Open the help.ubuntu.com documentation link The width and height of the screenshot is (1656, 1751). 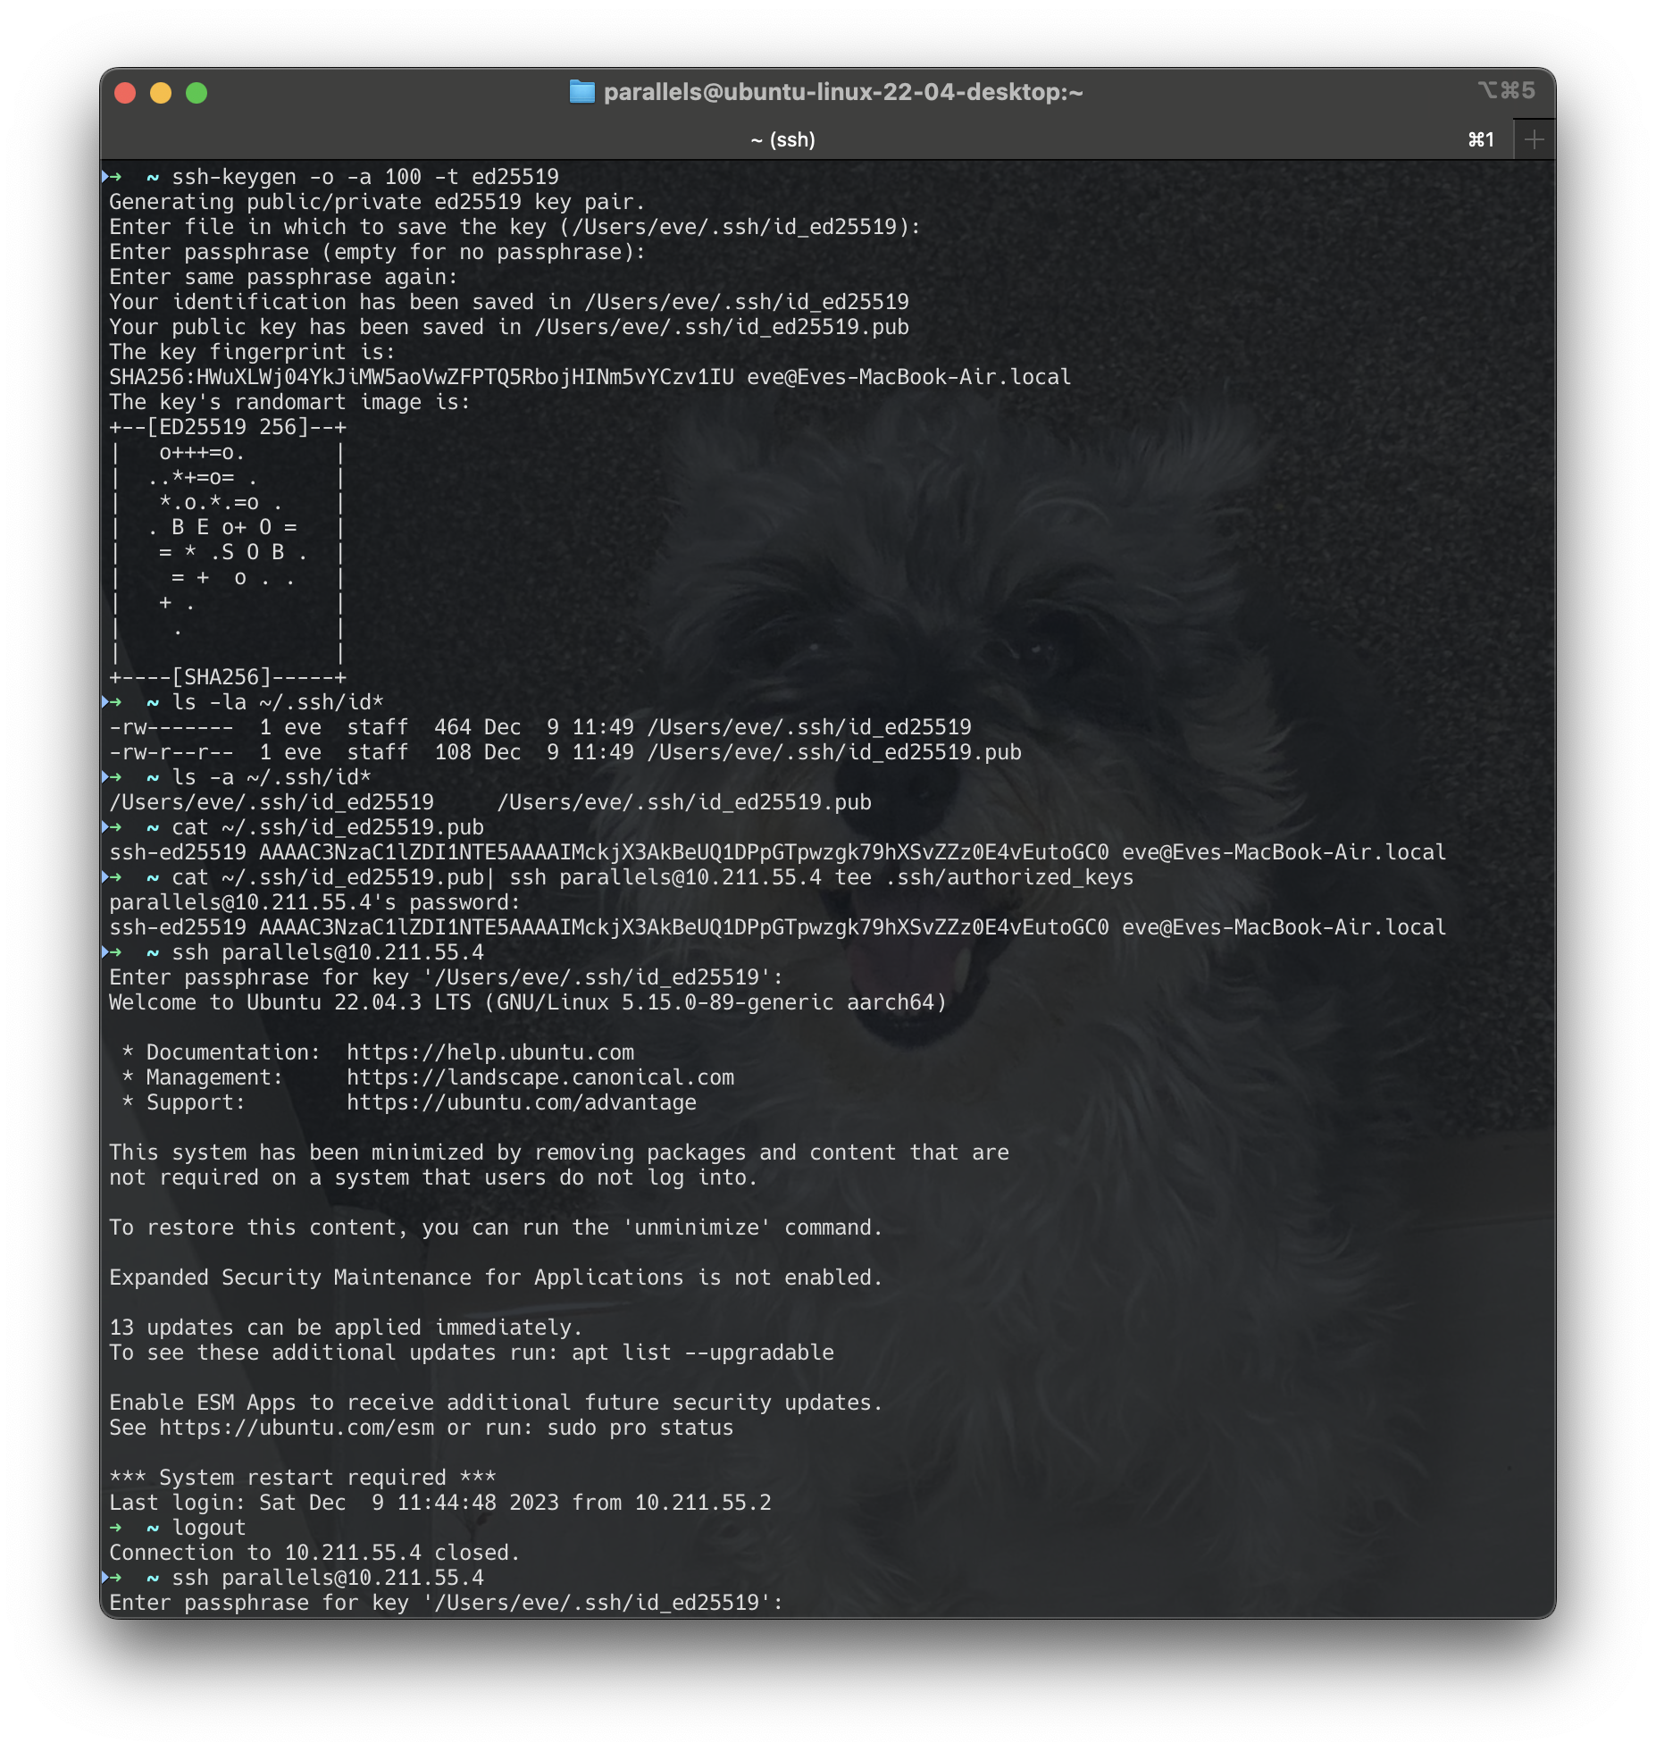pos(489,1052)
